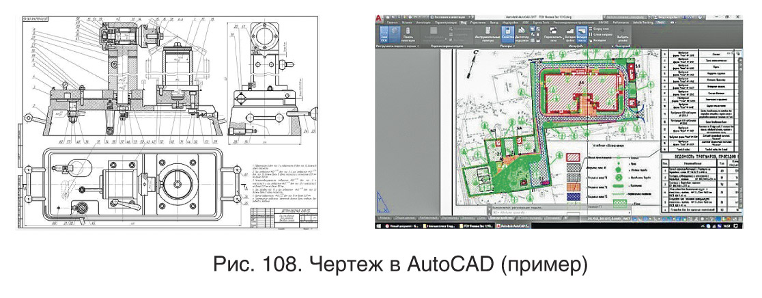This screenshot has width=762, height=298.
Task: Switch to Новый документ taskbar window
Action: click(x=402, y=226)
